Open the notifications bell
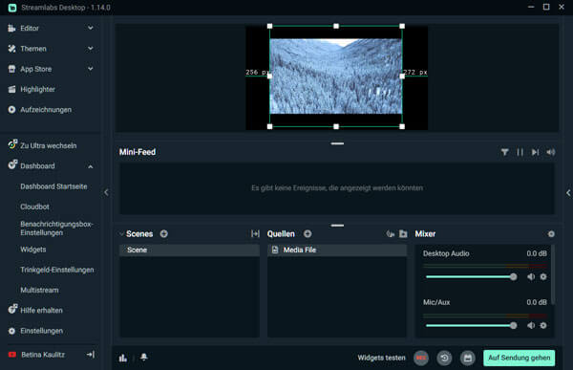This screenshot has width=573, height=370. point(144,357)
